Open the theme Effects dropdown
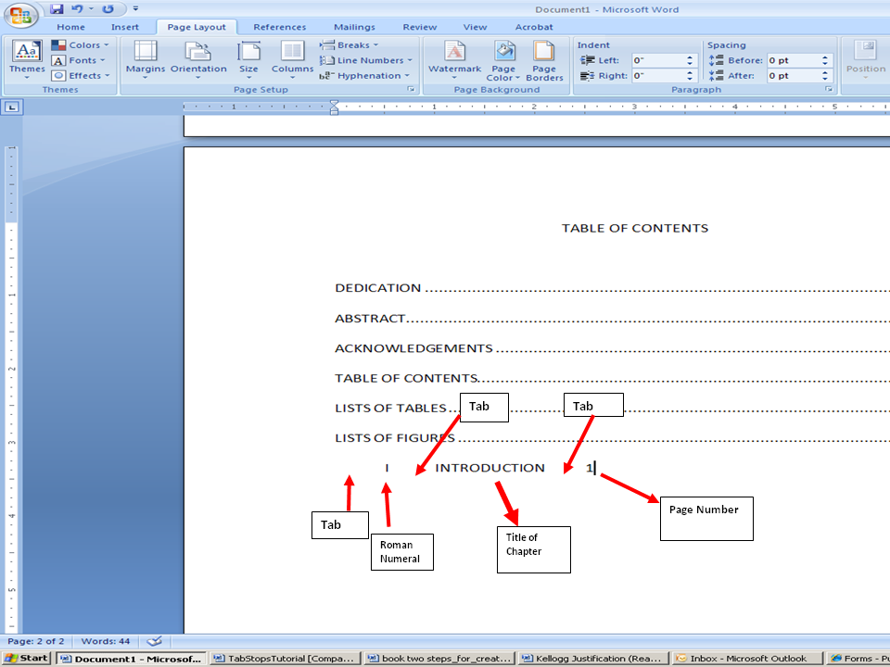 tap(80, 75)
